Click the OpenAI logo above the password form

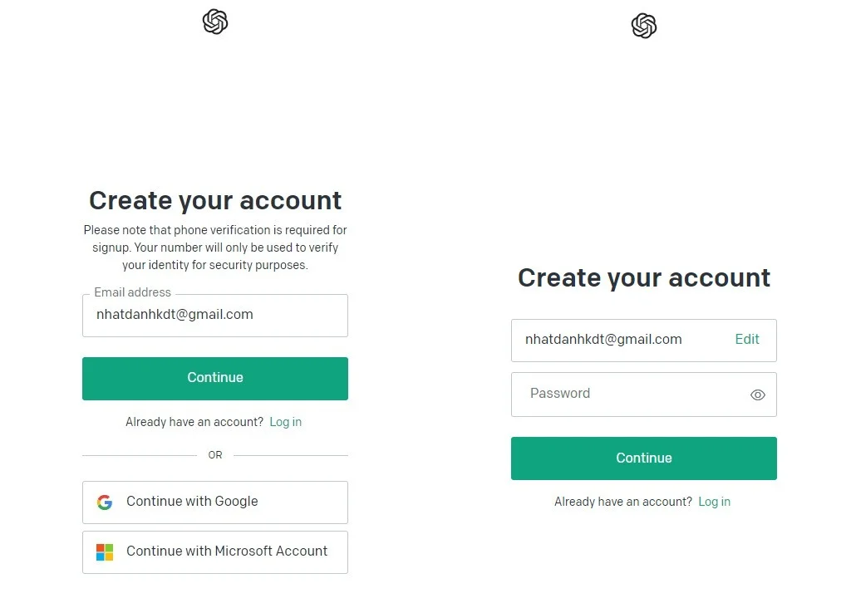pyautogui.click(x=644, y=26)
